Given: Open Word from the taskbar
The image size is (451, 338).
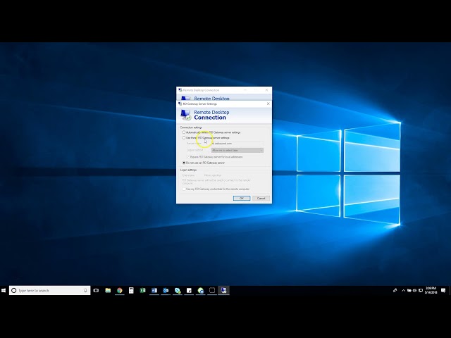Looking at the screenshot, I should (154, 290).
